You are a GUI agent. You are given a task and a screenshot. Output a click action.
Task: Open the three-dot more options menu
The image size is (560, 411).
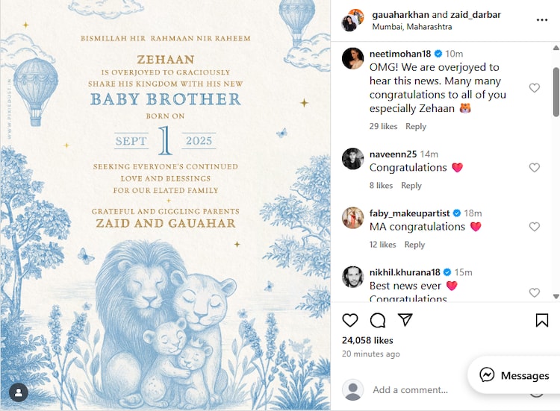point(542,20)
